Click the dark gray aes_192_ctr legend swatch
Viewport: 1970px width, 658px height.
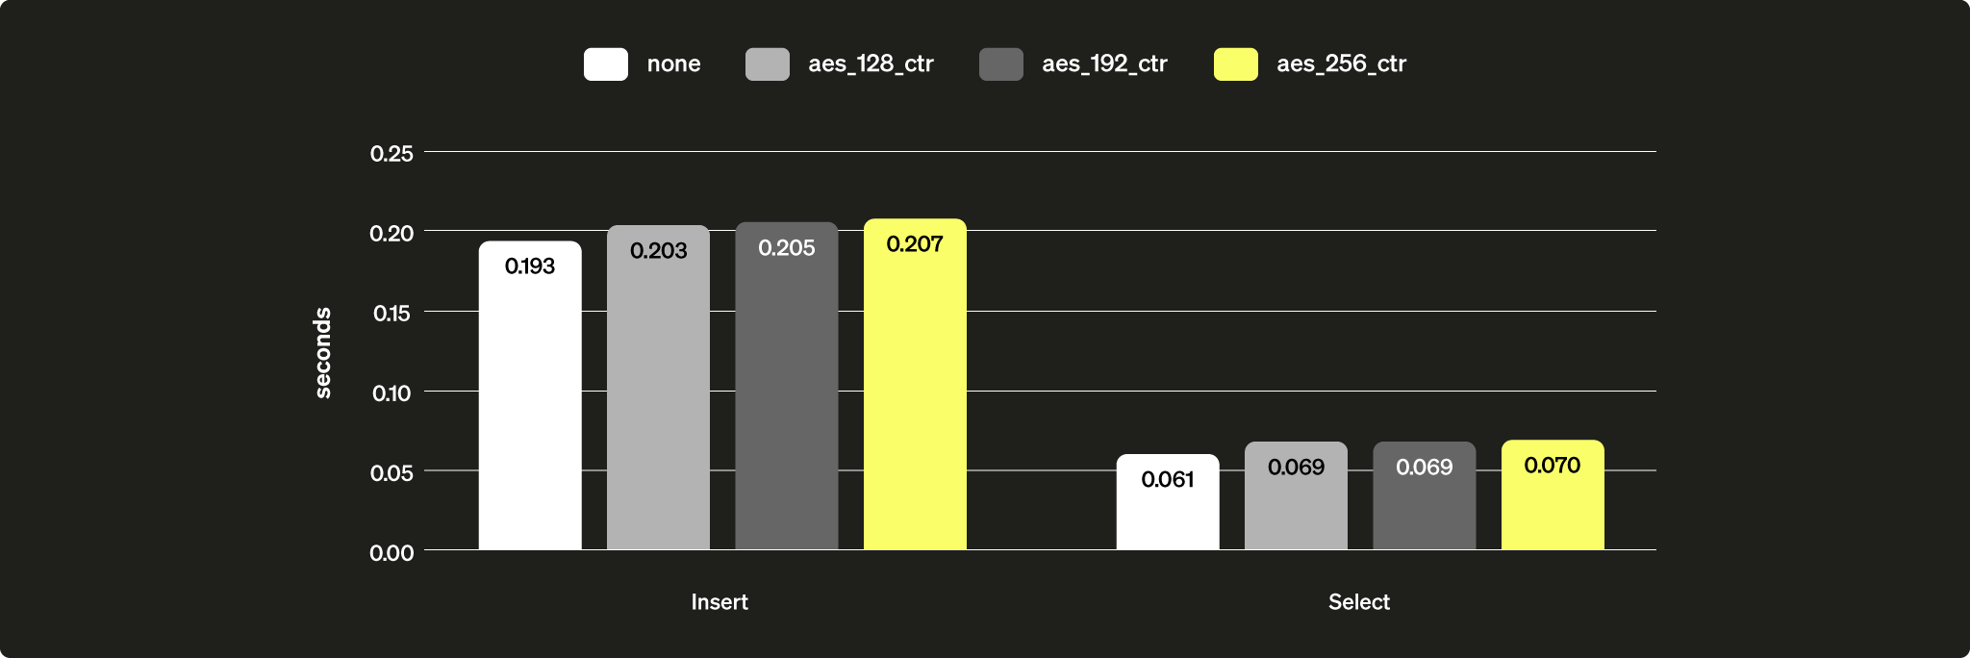tap(1000, 64)
